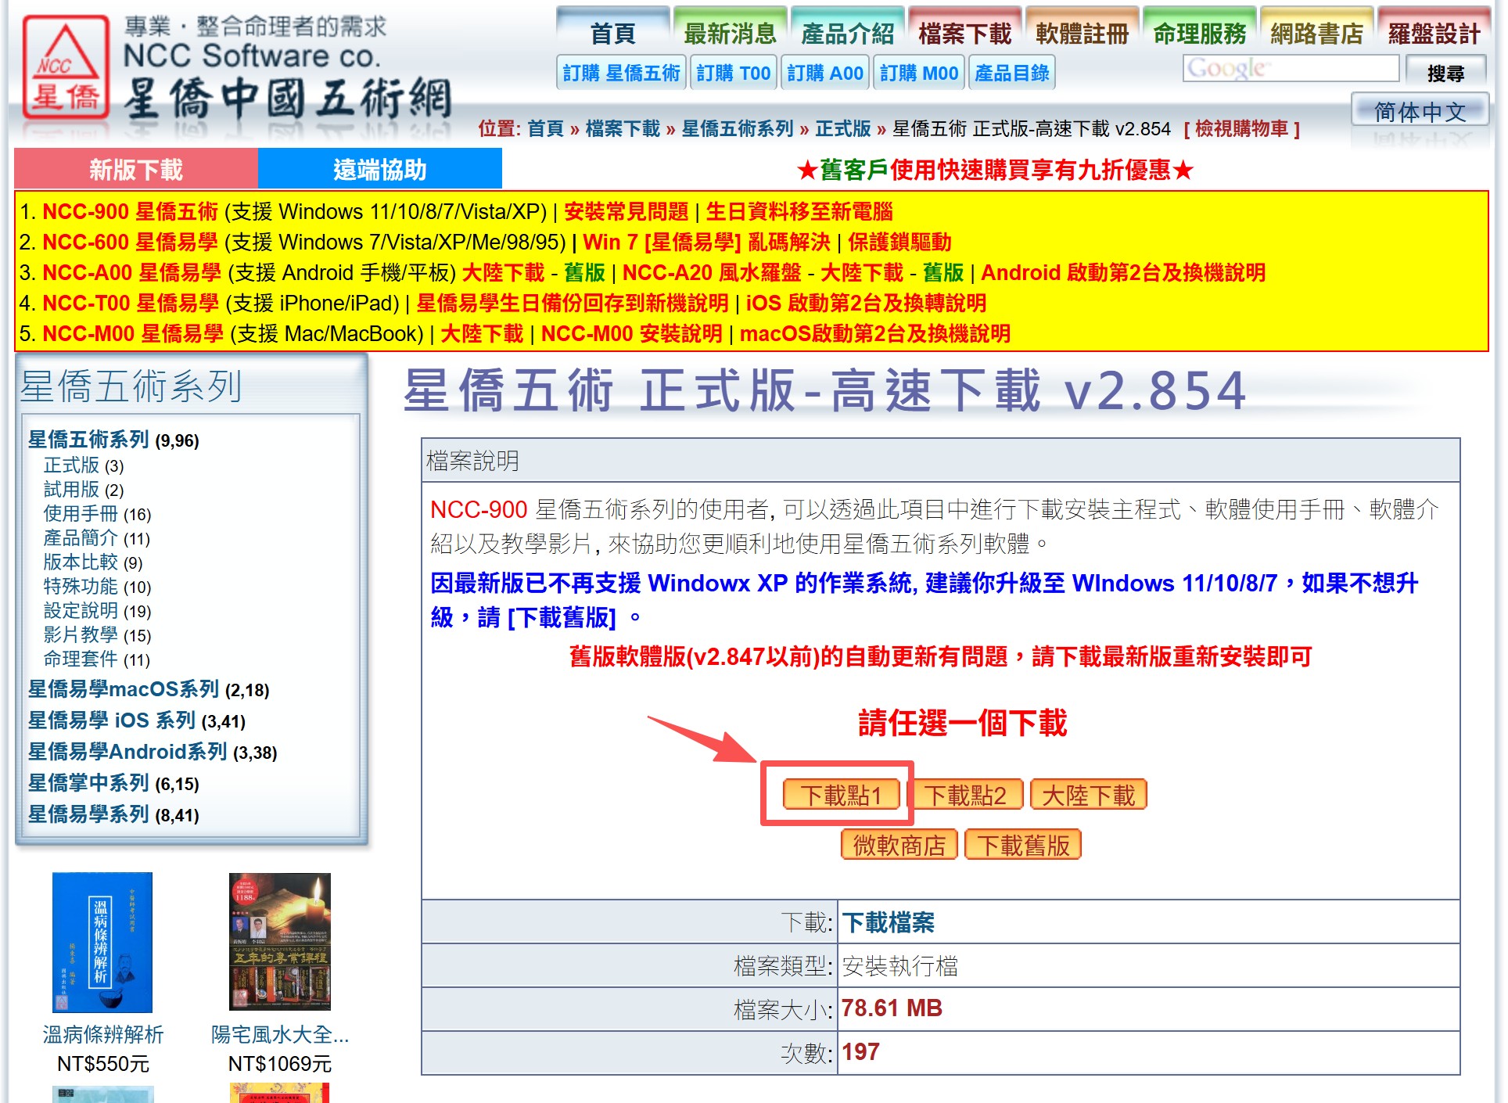Click the 大陸下載 orange button
The height and width of the screenshot is (1103, 1508).
point(1088,796)
